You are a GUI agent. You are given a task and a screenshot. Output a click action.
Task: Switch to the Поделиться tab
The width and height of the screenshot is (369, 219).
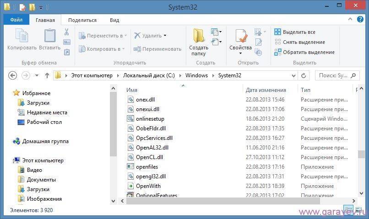[x=82, y=20]
